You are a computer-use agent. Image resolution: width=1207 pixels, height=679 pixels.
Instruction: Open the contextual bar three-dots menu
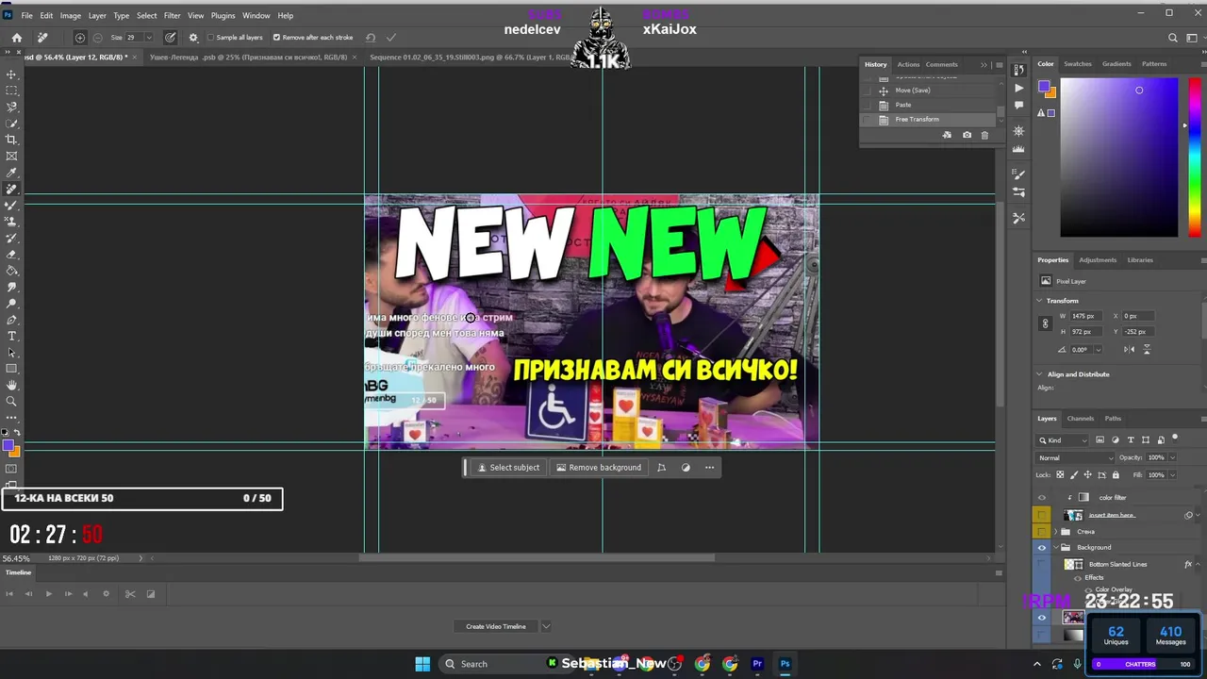[709, 468]
